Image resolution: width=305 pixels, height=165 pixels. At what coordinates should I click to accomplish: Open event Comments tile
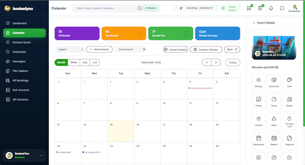274,83
